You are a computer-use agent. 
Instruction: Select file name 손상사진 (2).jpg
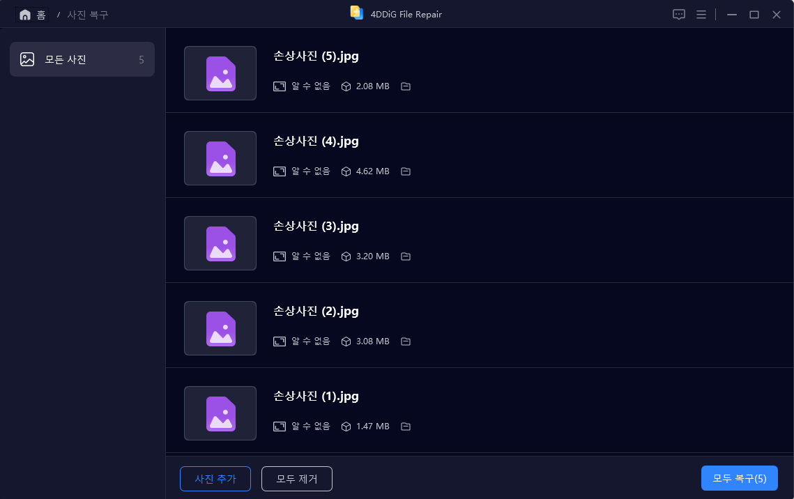pos(316,312)
